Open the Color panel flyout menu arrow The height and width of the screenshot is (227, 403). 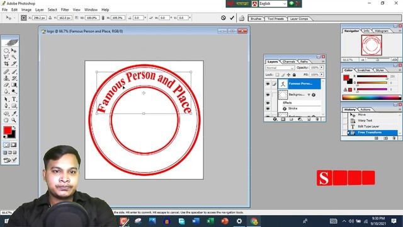point(400,70)
